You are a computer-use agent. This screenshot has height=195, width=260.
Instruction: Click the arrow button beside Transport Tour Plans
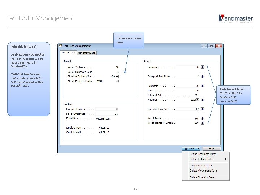[x=202, y=76]
